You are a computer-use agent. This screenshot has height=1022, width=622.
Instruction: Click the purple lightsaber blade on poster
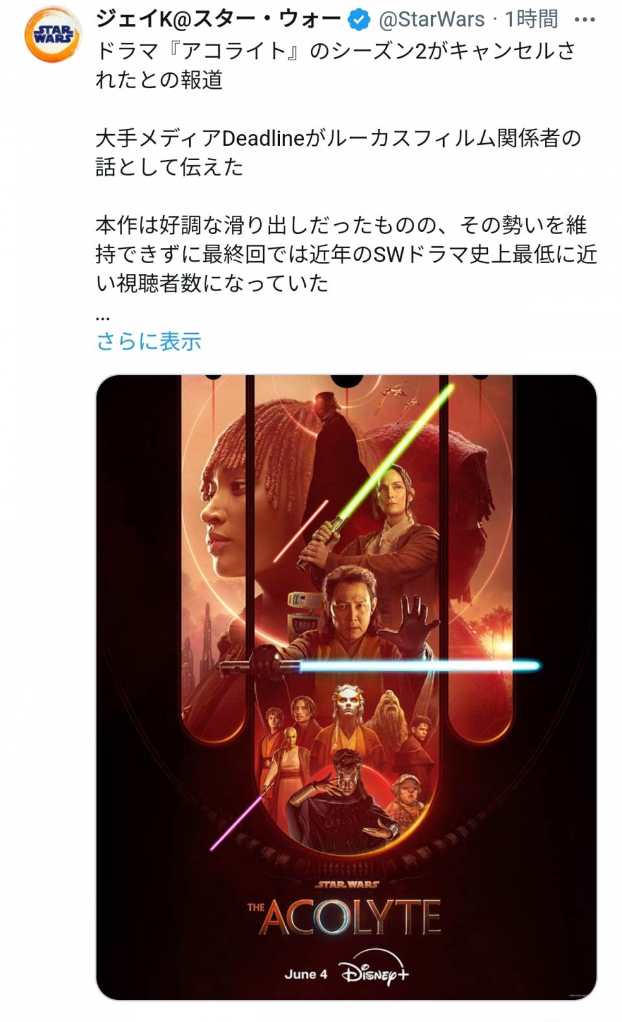pos(236,820)
